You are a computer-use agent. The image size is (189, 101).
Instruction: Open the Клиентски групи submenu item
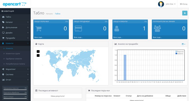pyautogui.click(x=15, y=54)
